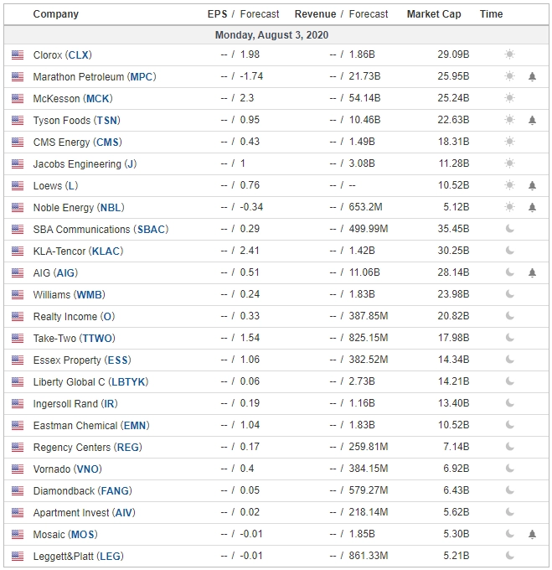Open the LBTYK ticker link
Image resolution: width=552 pixels, height=570 pixels.
(128, 382)
